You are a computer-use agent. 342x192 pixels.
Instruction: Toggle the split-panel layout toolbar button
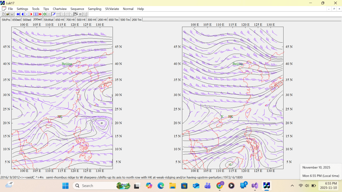point(76,14)
